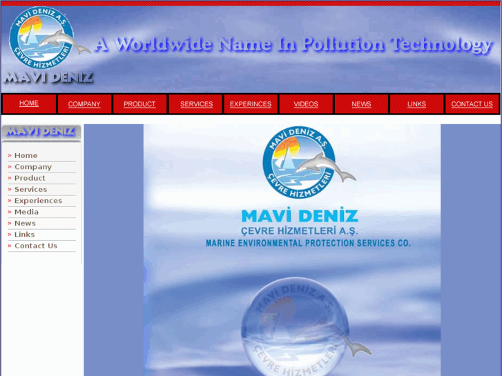Open the PRODUCT tab in red navigation bar
Viewport: 502px width, 376px height.
(139, 104)
